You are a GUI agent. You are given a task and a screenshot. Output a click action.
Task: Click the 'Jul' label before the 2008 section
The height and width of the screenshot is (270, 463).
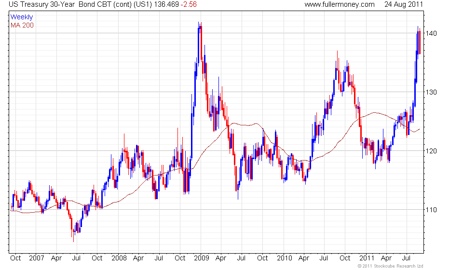pos(77,258)
